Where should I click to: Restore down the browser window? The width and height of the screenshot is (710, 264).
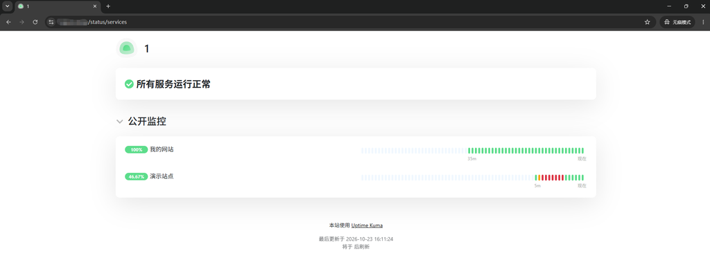[x=686, y=6]
